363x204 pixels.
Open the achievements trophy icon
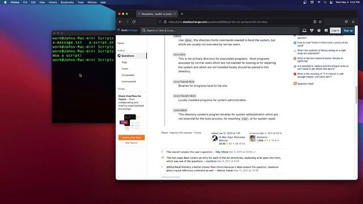tap(312, 30)
